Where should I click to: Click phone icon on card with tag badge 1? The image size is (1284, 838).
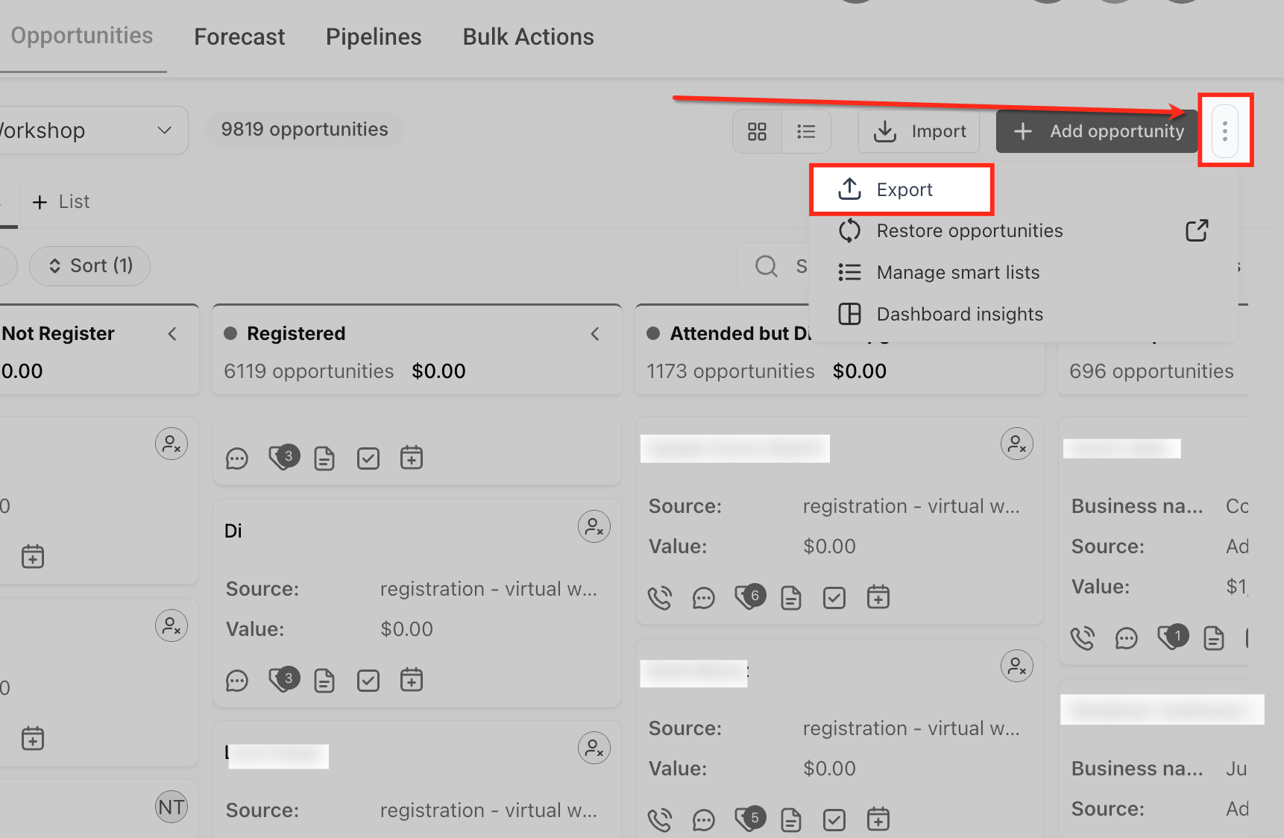(x=1083, y=638)
